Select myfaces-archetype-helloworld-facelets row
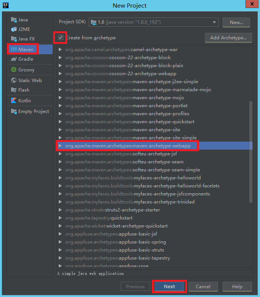Viewport: 260px width, 297px height. tap(155, 186)
